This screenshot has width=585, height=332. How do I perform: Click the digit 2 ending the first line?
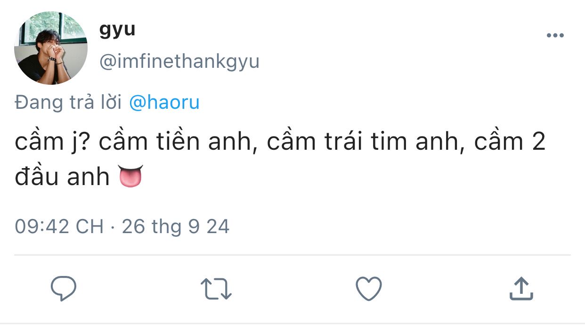(x=539, y=142)
